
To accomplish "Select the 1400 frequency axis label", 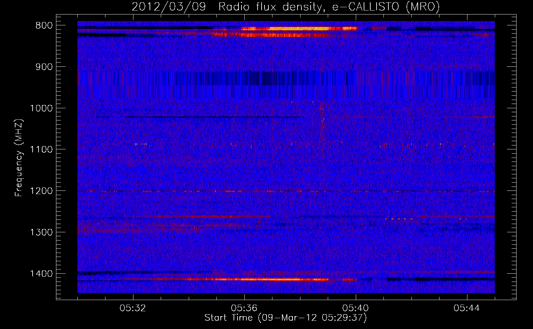I will (41, 273).
